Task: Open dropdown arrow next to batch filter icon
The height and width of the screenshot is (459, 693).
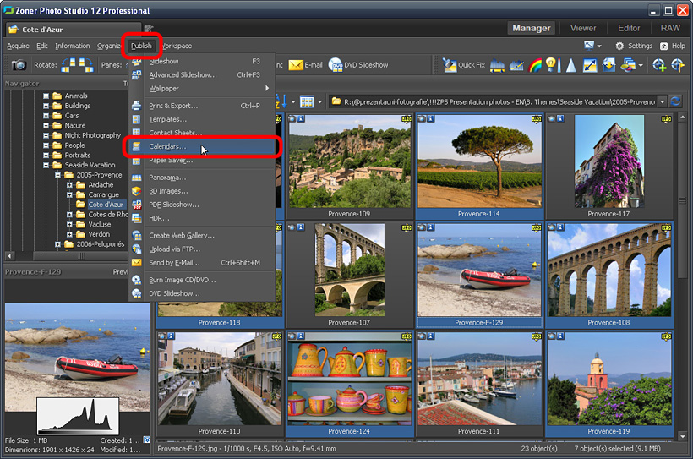Action: click(641, 66)
